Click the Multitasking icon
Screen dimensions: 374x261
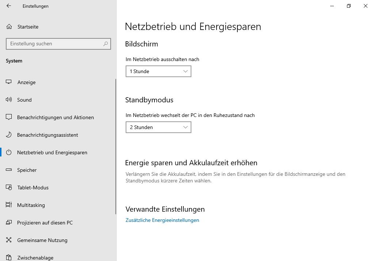pos(9,205)
